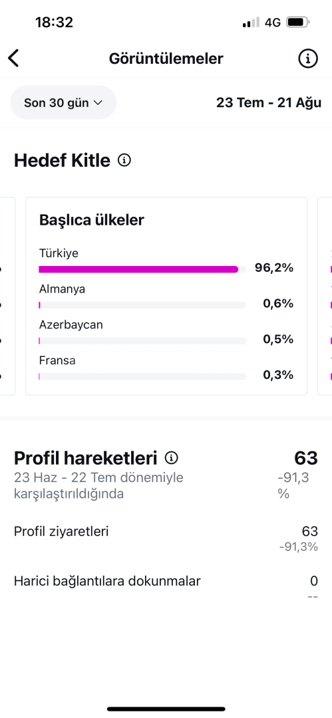Viewport: 332px width, 718px height.
Task: Open the Profil ziyaretleri row
Action: tap(166, 538)
